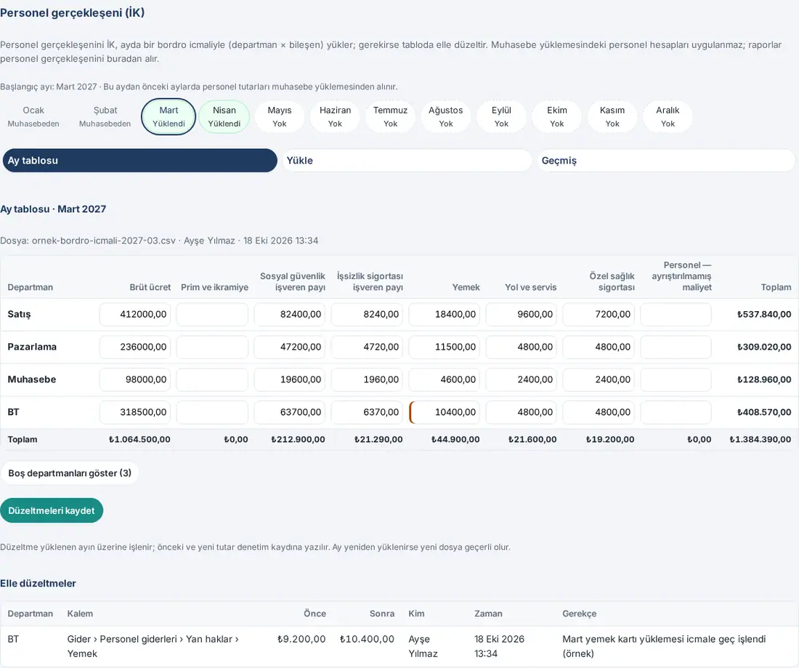
Task: Select the Temmuz month chip
Action: (x=390, y=117)
